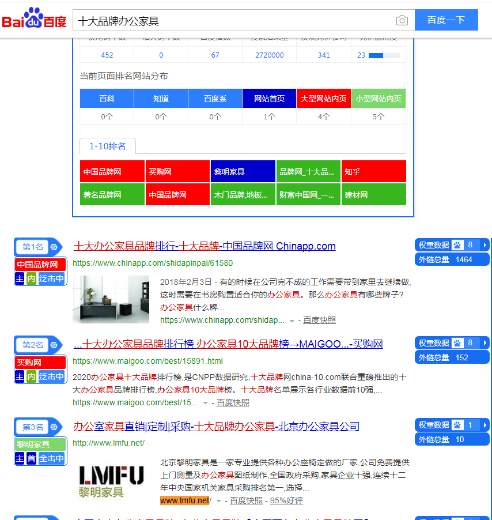The height and width of the screenshot is (520, 492).
Task: Click the 网站首页 column header
Action: [x=270, y=99]
